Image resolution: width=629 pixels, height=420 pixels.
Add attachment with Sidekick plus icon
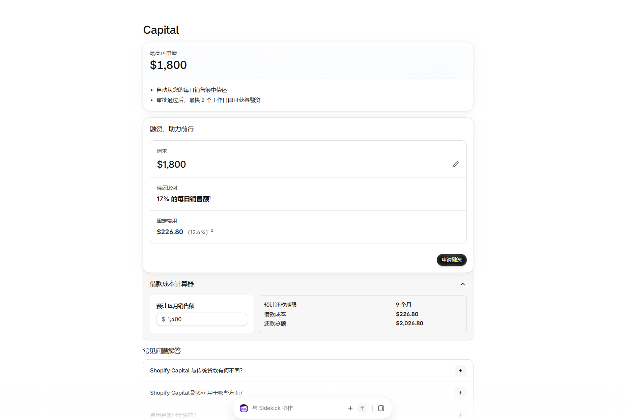coord(350,408)
